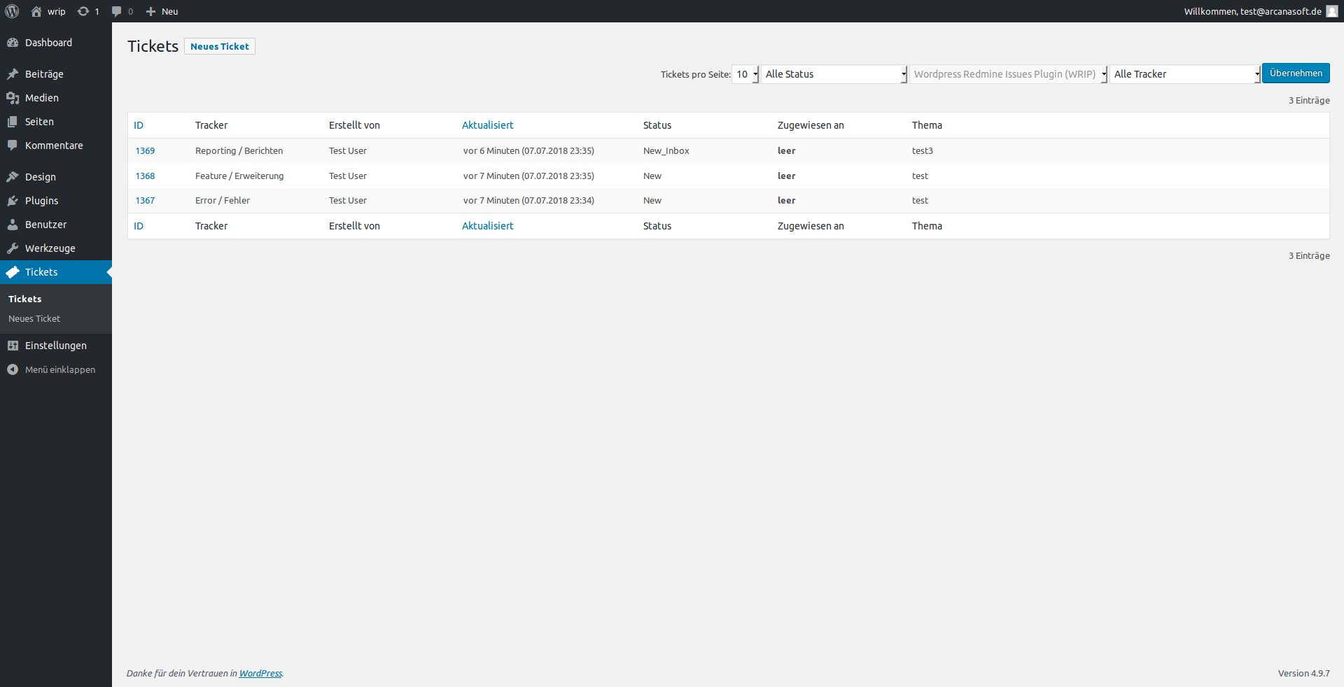Sort by ID in the top header
This screenshot has width=1344, height=687.
tap(139, 125)
